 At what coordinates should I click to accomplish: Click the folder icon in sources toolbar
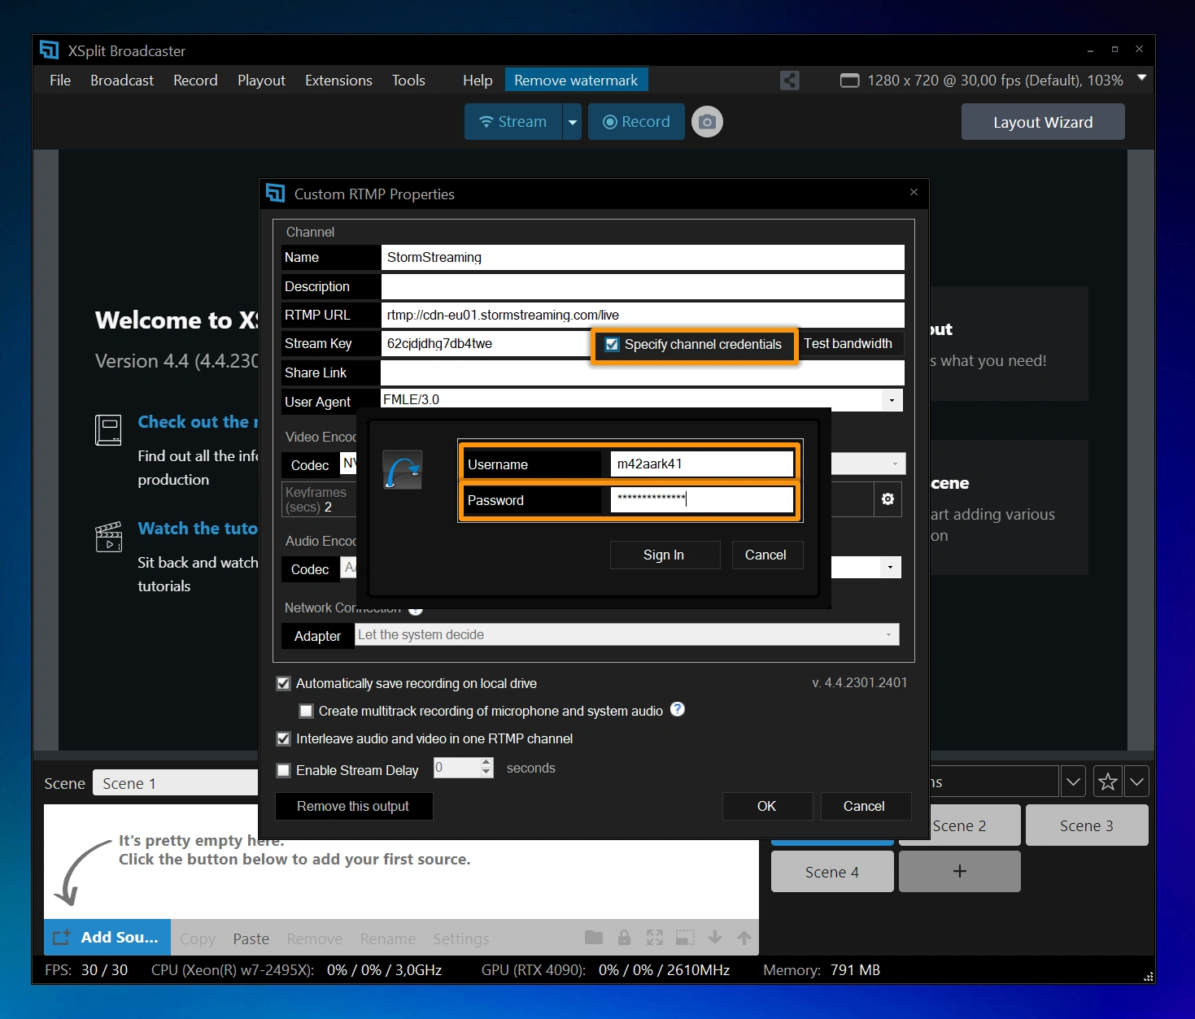(594, 938)
